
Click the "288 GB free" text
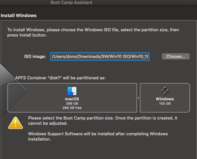pos(72,108)
